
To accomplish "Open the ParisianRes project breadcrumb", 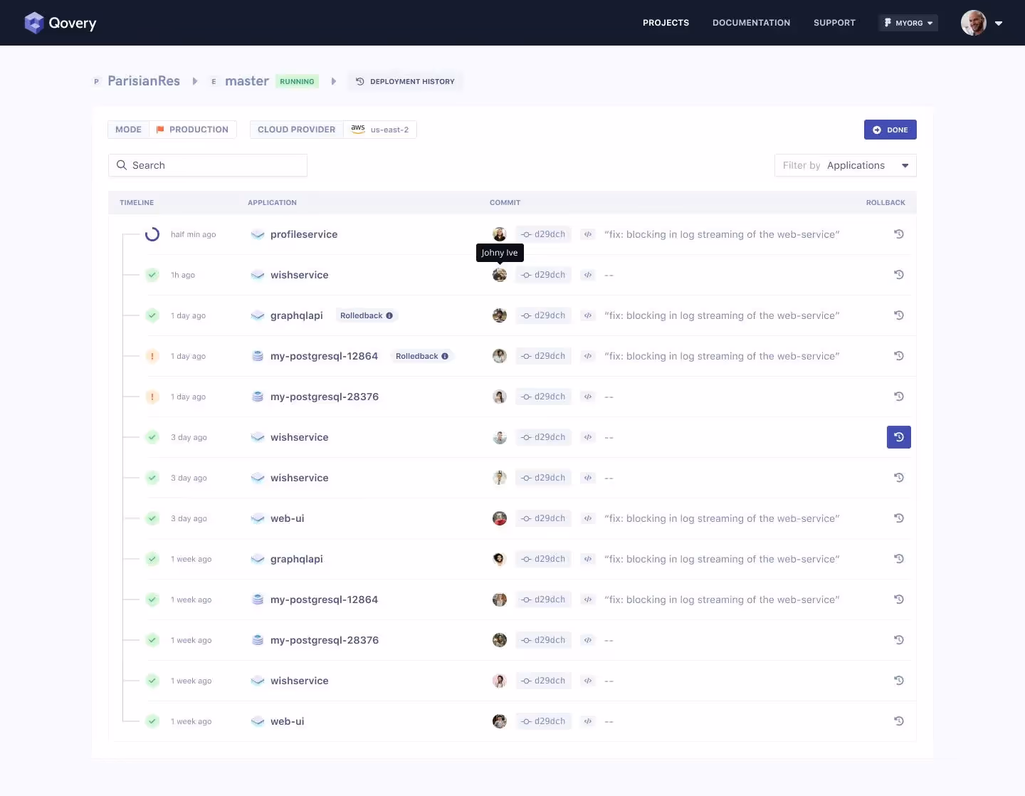I will (x=144, y=81).
